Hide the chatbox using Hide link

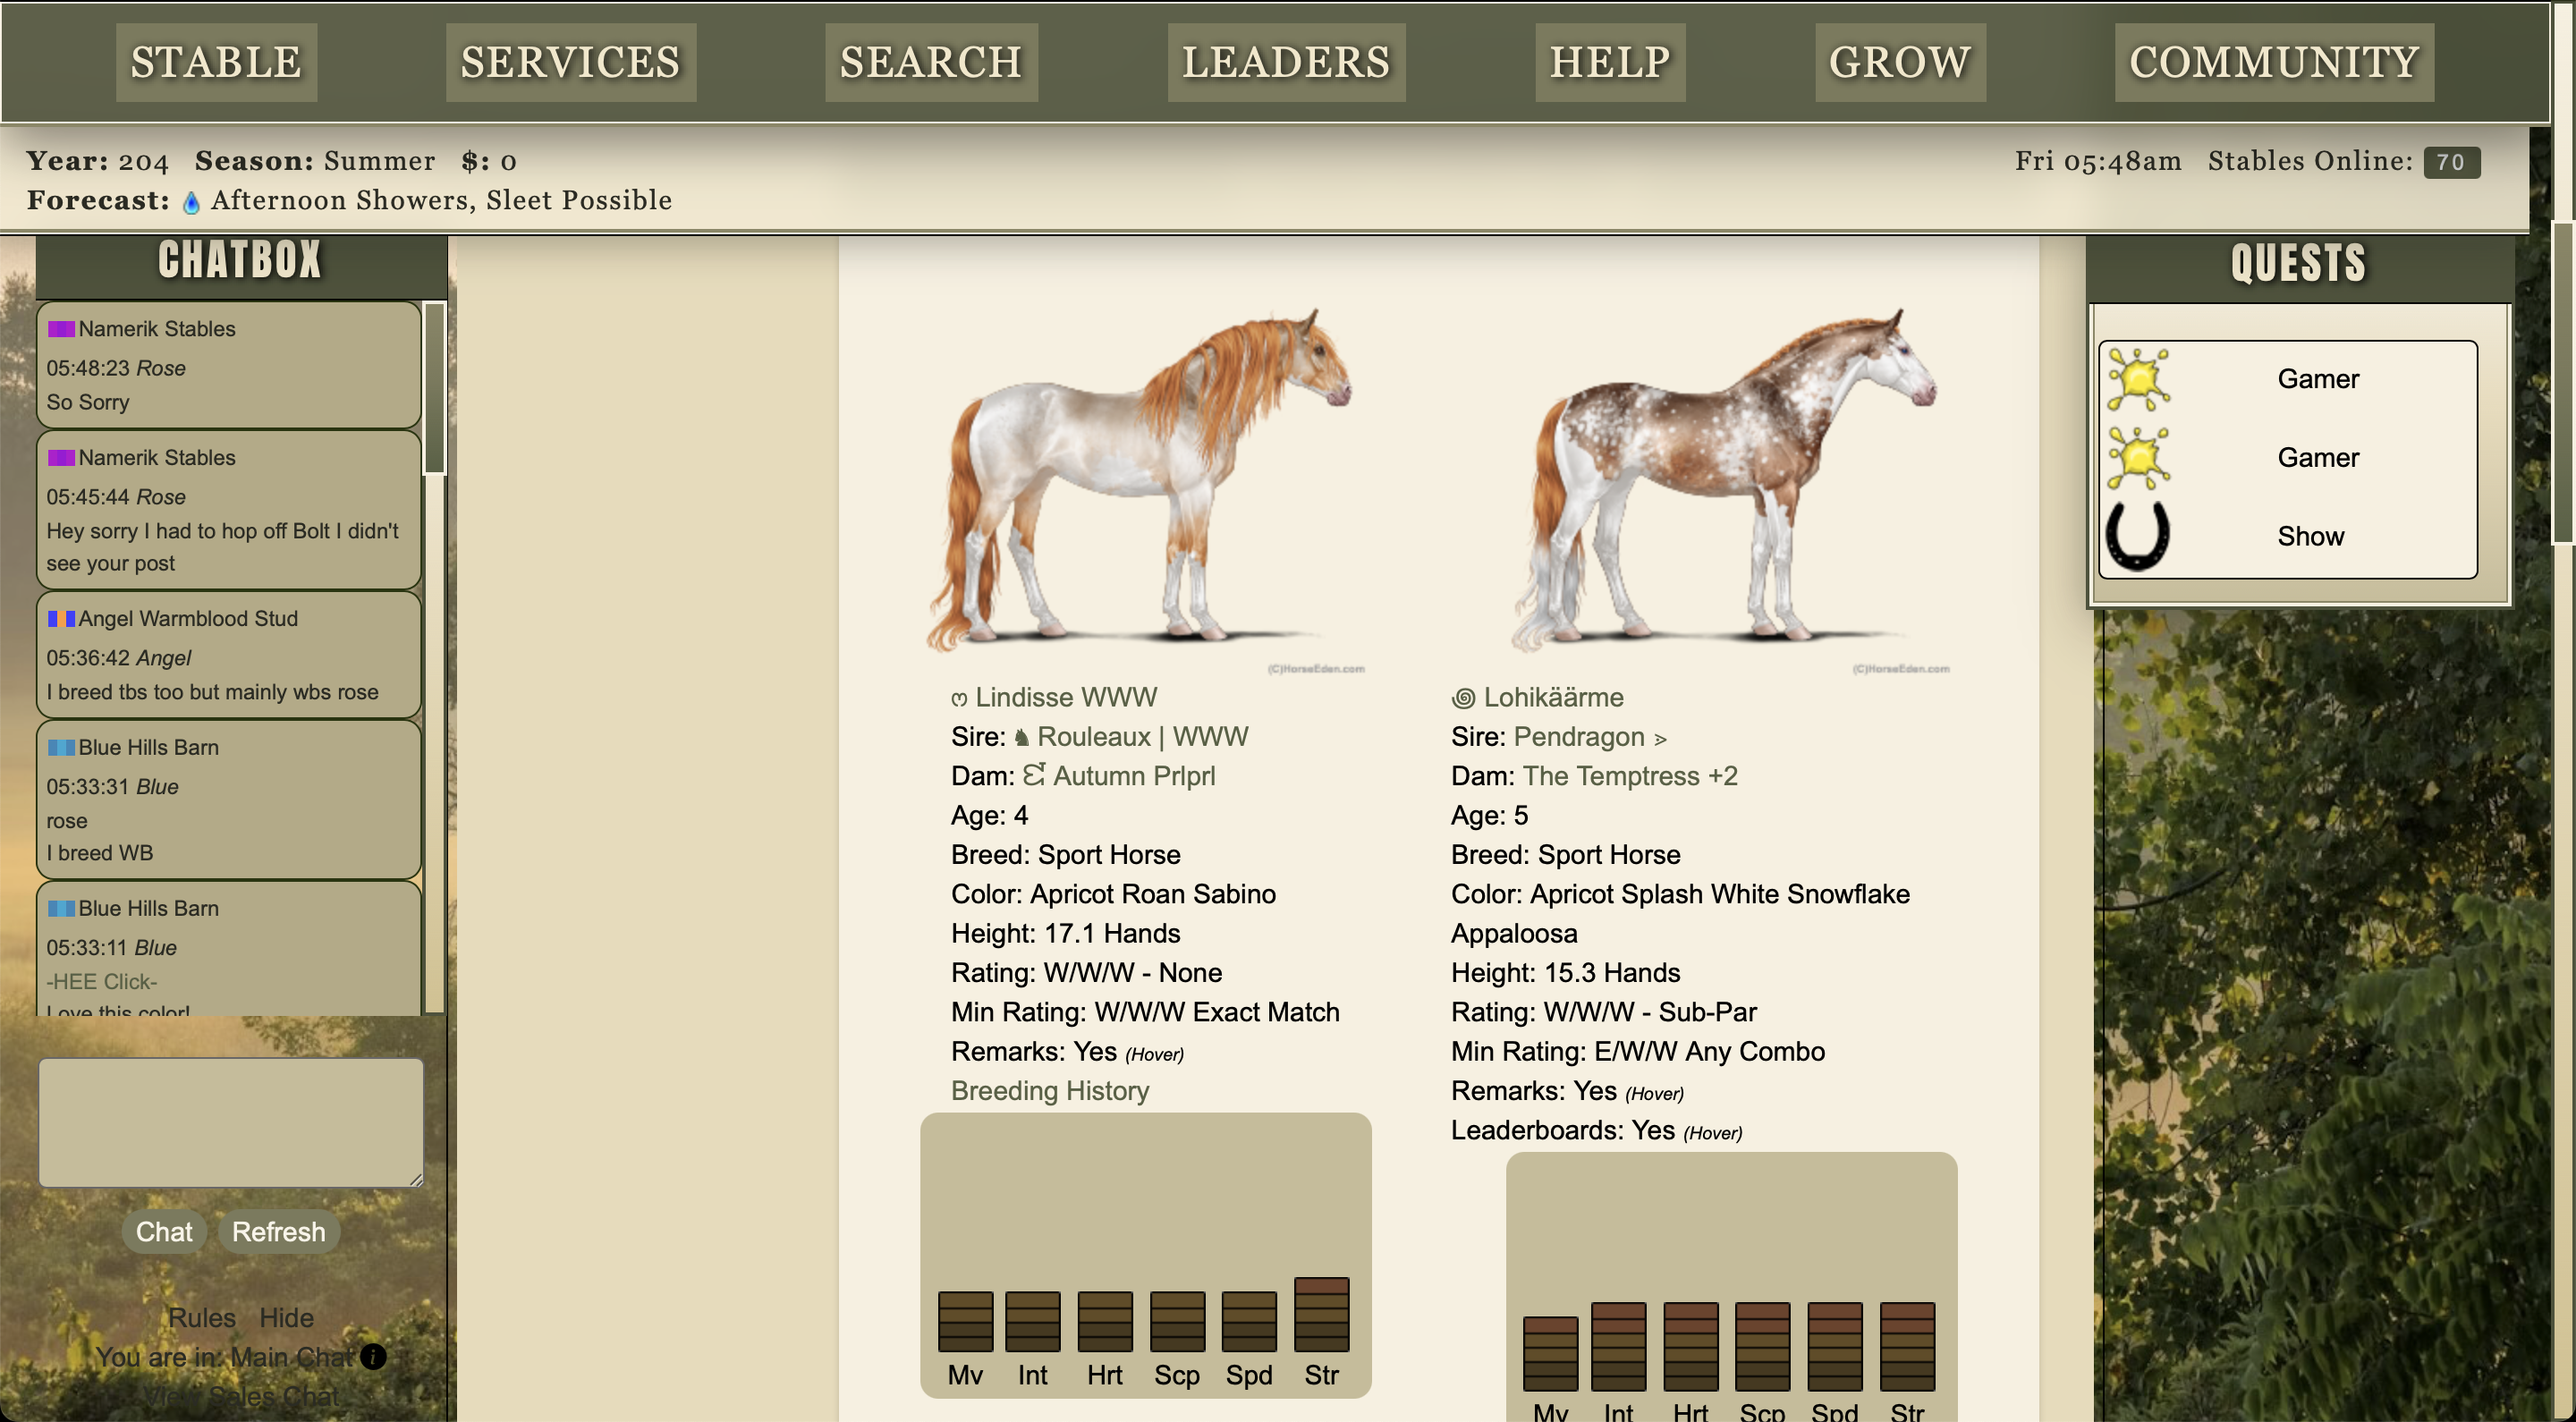tap(286, 1318)
